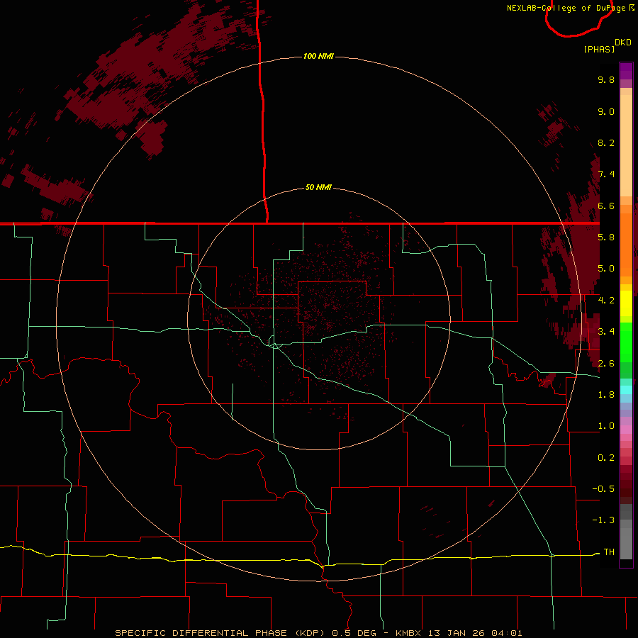
Task: Click the 9.8 value on color scale
Action: (606, 79)
